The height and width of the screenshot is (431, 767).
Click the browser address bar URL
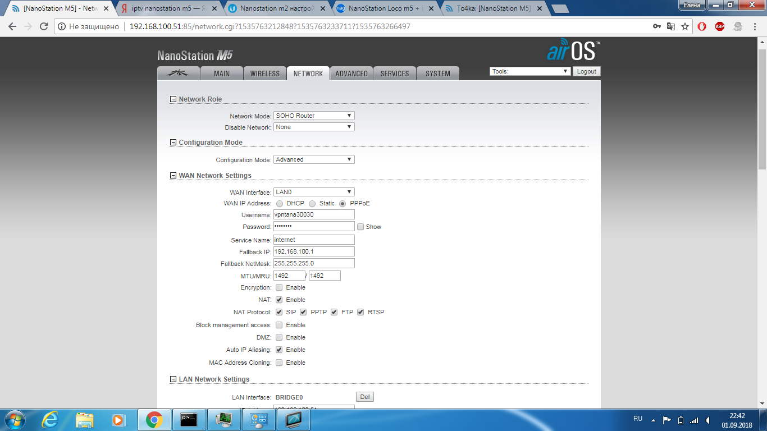pos(270,26)
